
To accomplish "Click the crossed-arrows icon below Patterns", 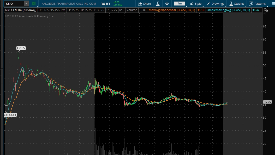I will (266, 10).
